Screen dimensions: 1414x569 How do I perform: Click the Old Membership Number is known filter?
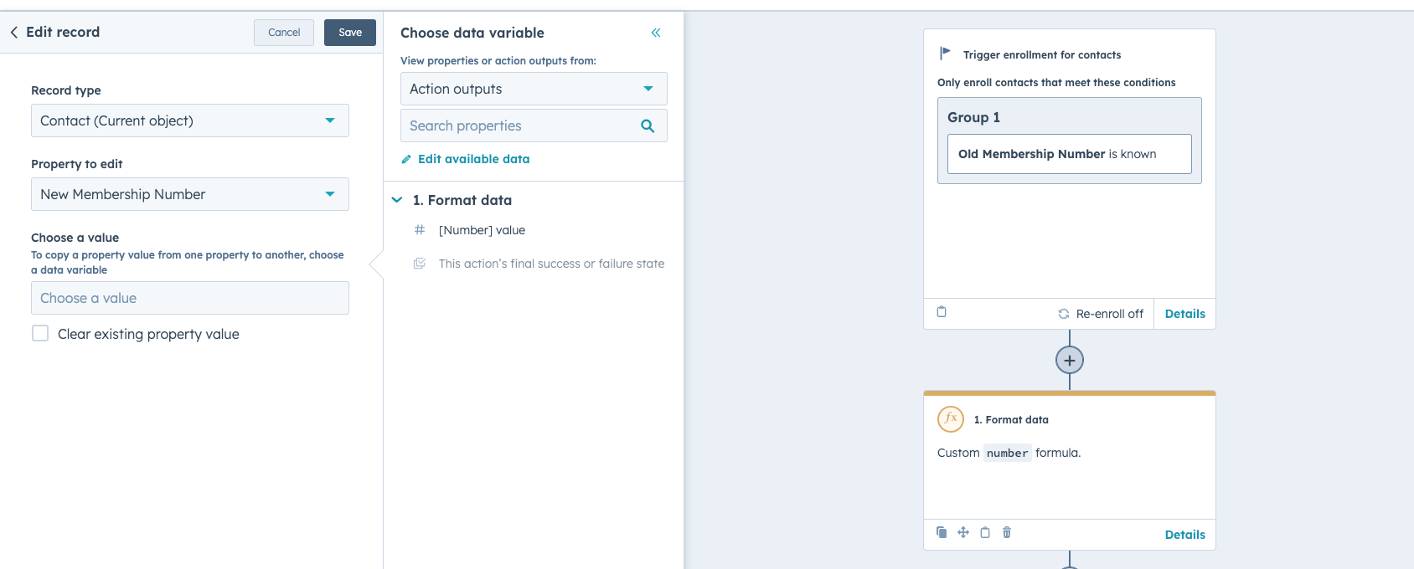1070,154
